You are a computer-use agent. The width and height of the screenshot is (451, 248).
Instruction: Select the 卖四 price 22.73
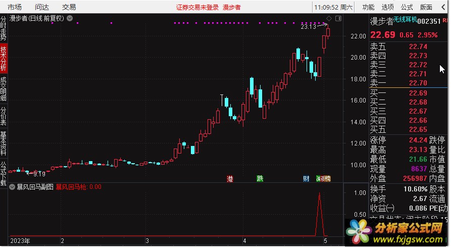click(418, 56)
